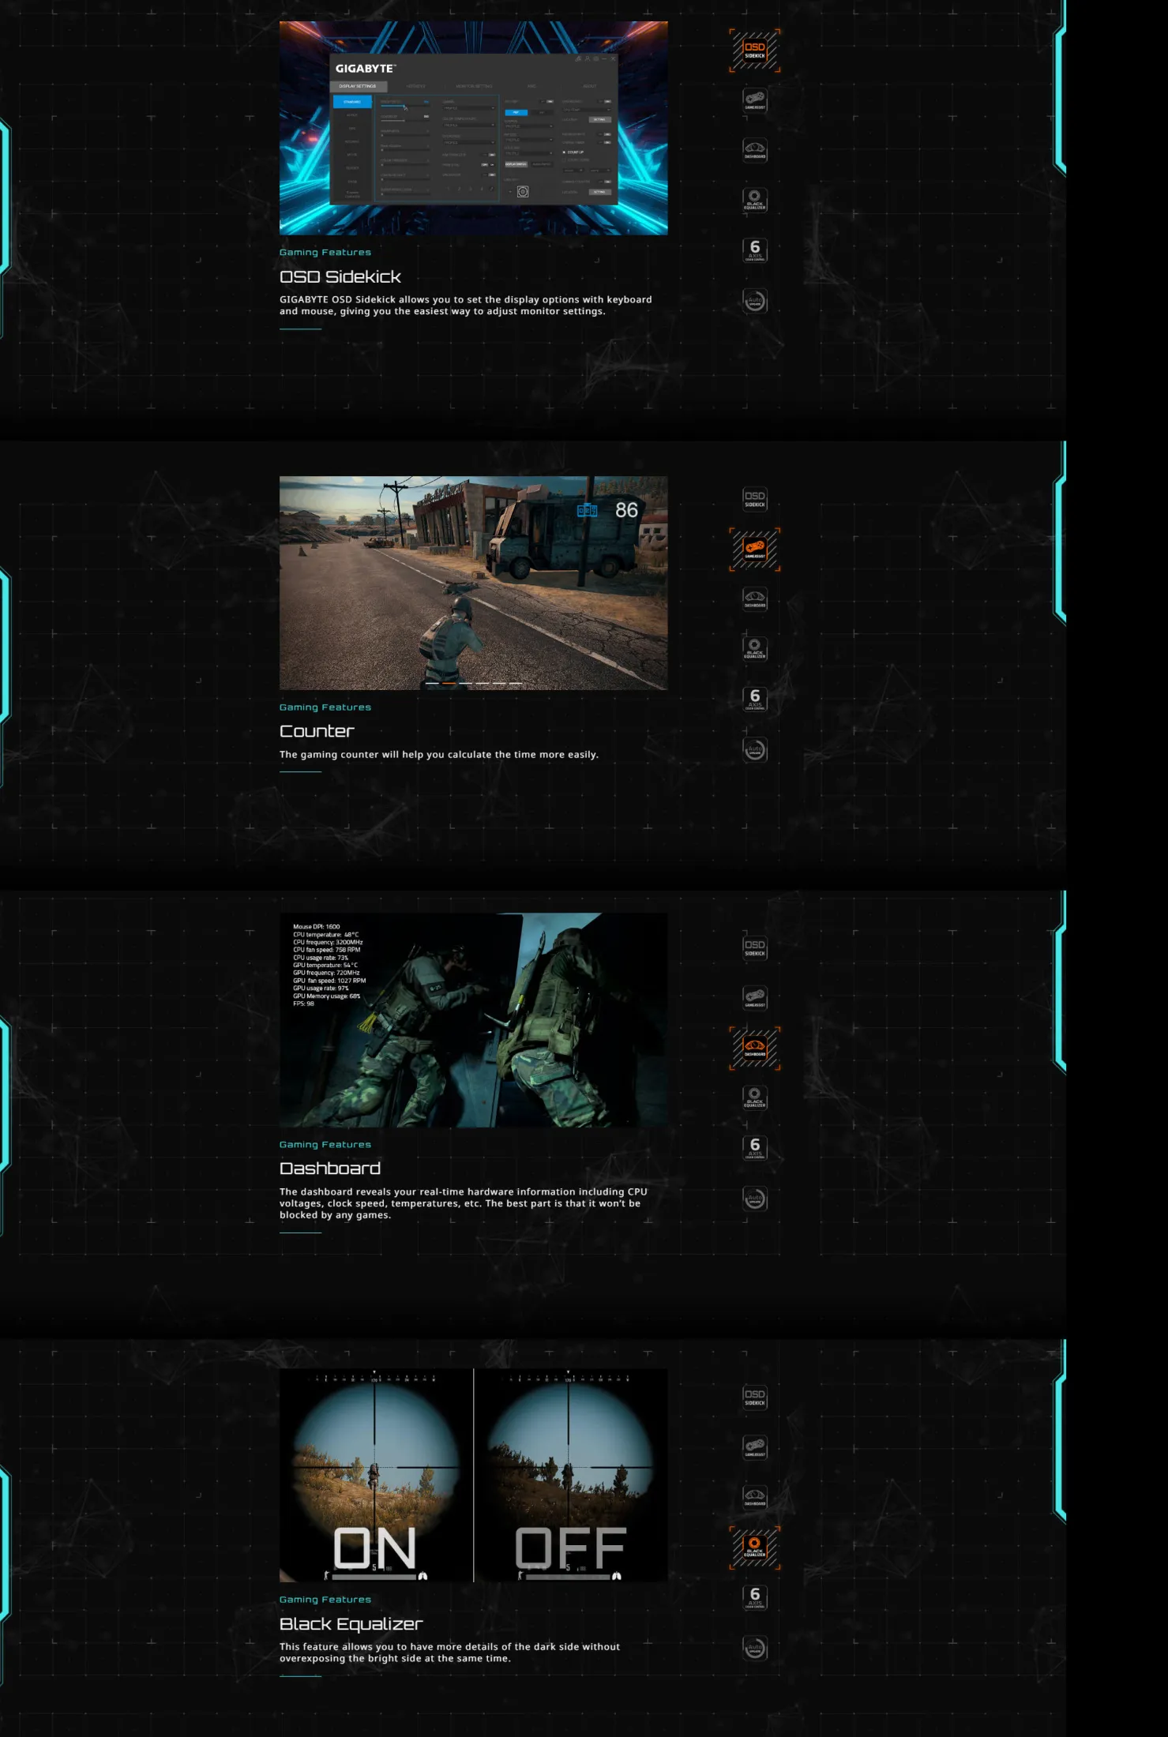
Task: Open Dashboard icon in the Counter section
Action: (754, 598)
